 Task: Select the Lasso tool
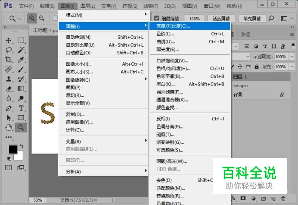pyautogui.click(x=9, y=50)
